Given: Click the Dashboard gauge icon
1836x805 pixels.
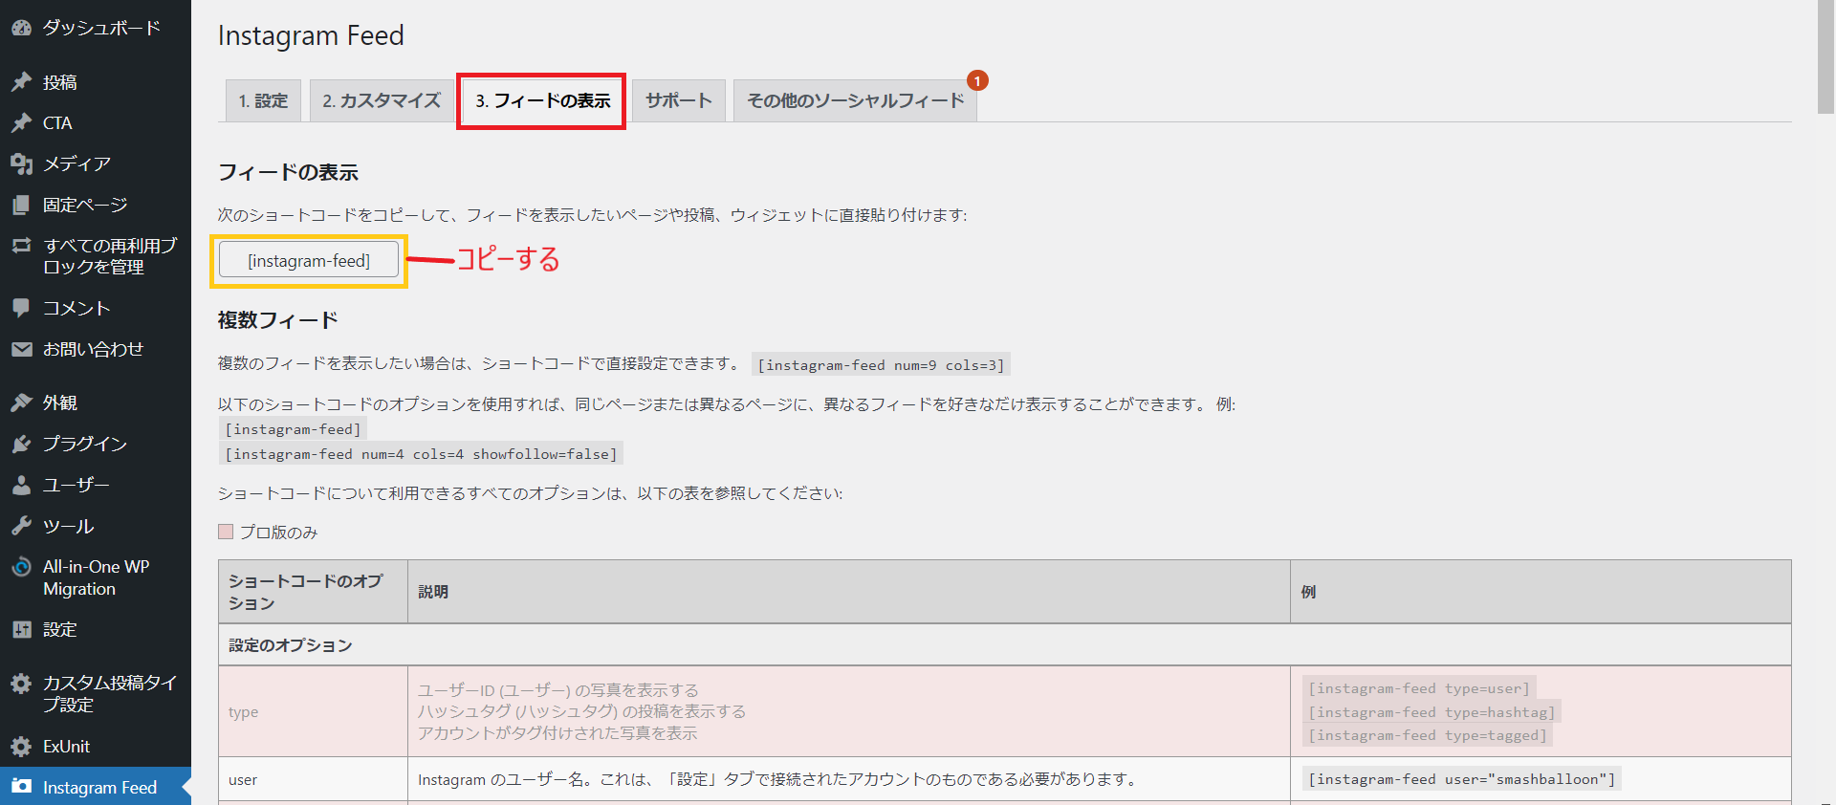Looking at the screenshot, I should (21, 28).
